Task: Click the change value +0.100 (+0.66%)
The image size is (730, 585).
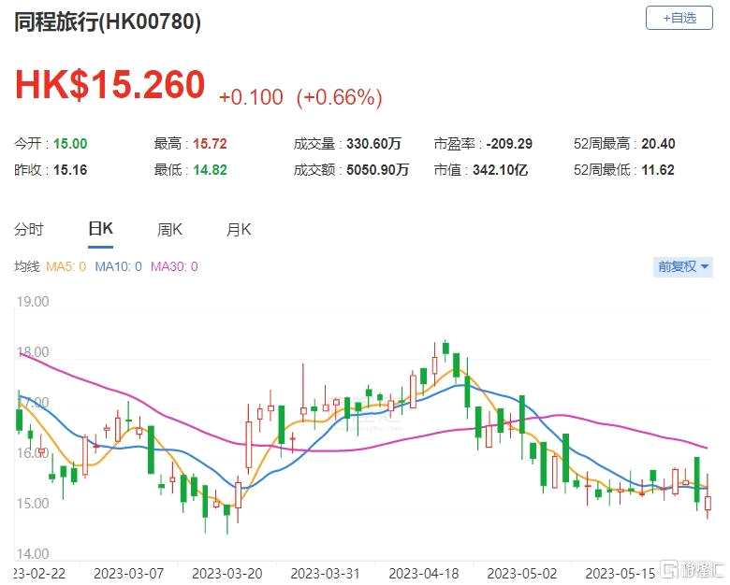Action: click(x=300, y=97)
